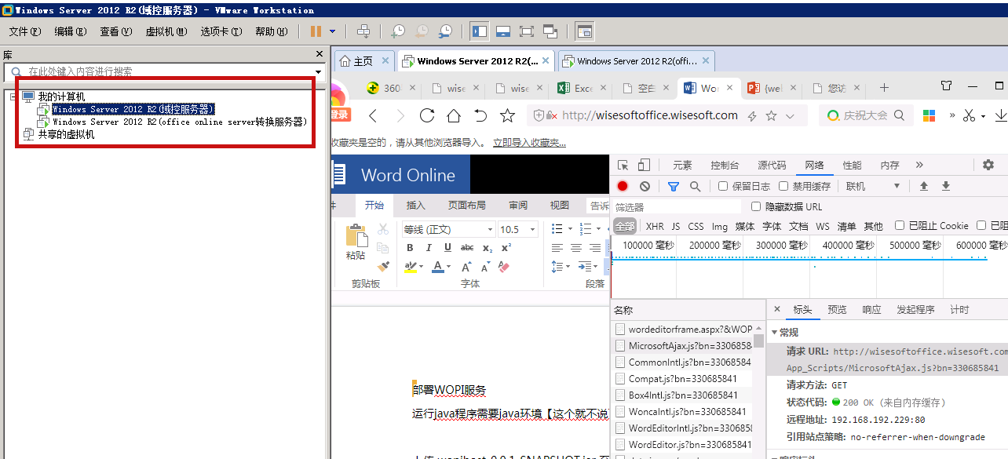
Task: Filter requests by JS type
Action: (x=676, y=226)
